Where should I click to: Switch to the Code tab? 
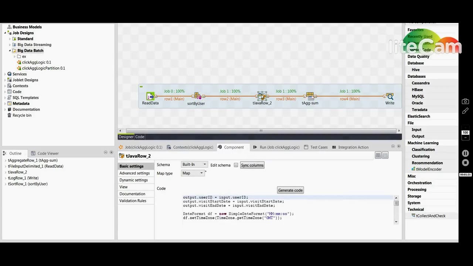(140, 137)
